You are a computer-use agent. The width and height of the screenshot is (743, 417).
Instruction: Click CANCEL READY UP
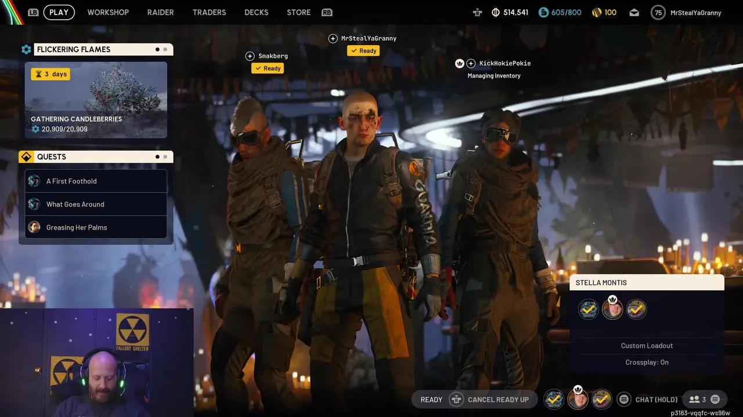coord(498,400)
